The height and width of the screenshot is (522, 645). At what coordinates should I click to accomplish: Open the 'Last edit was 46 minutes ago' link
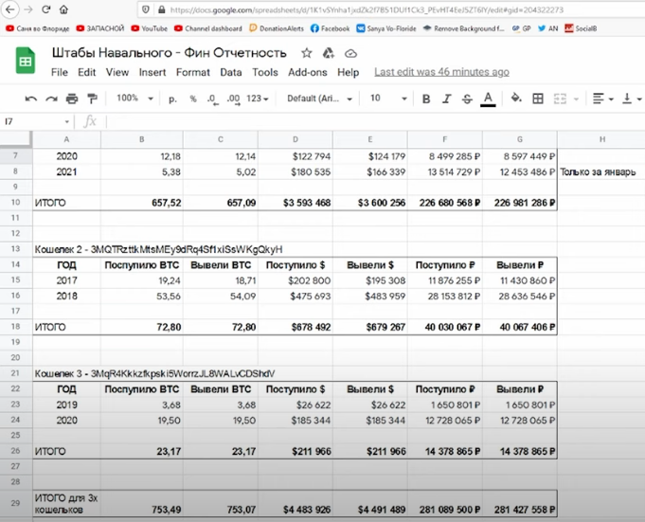point(441,72)
